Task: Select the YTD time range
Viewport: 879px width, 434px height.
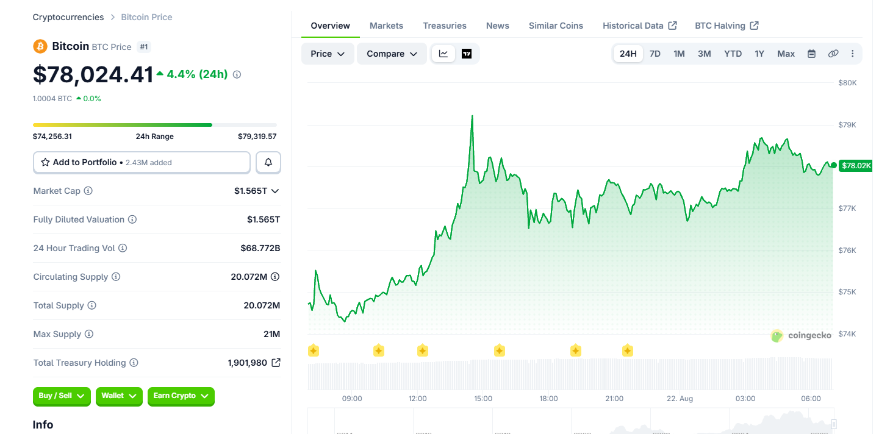Action: click(x=733, y=54)
